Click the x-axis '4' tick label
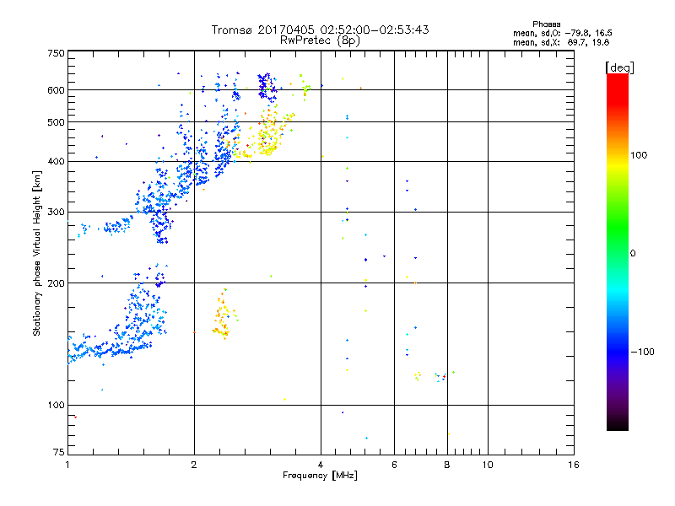 321,465
